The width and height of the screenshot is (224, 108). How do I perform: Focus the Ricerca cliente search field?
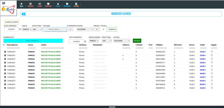(x=55, y=29)
